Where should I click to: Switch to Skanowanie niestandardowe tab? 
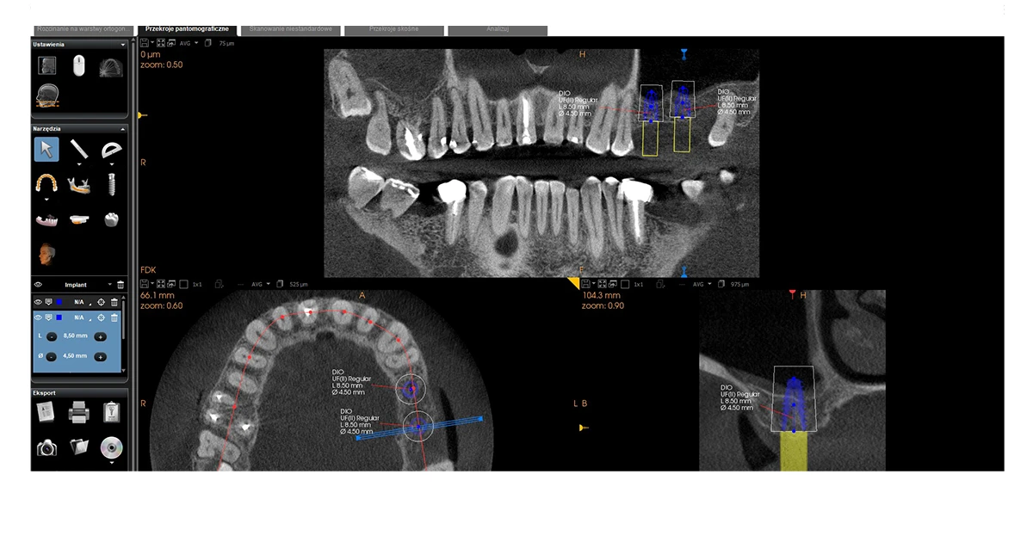[290, 29]
